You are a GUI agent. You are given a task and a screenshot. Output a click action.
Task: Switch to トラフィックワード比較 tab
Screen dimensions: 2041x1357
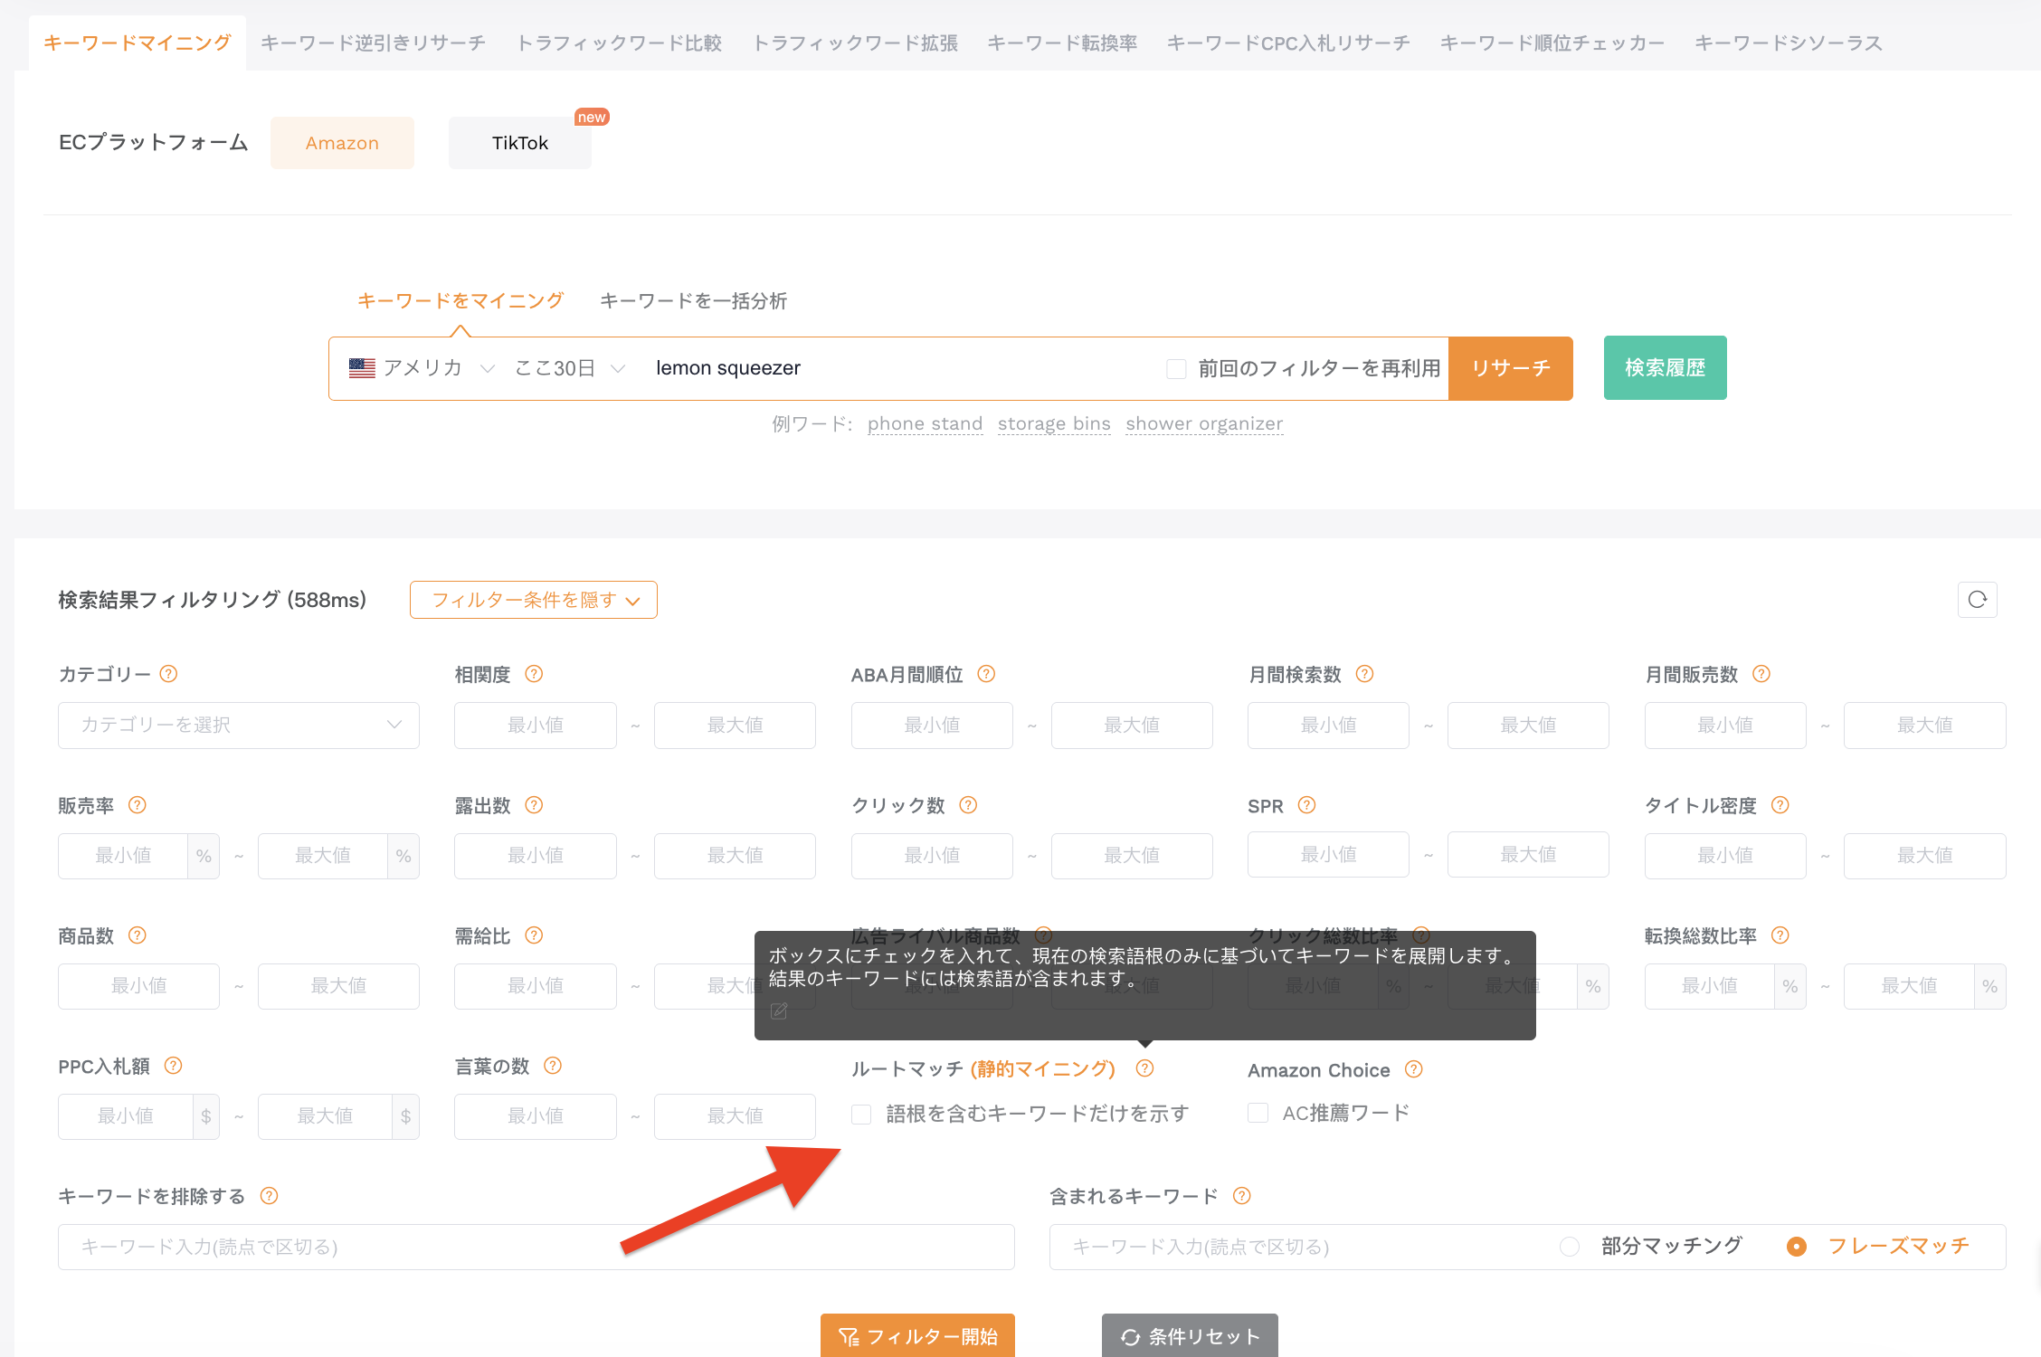(619, 43)
